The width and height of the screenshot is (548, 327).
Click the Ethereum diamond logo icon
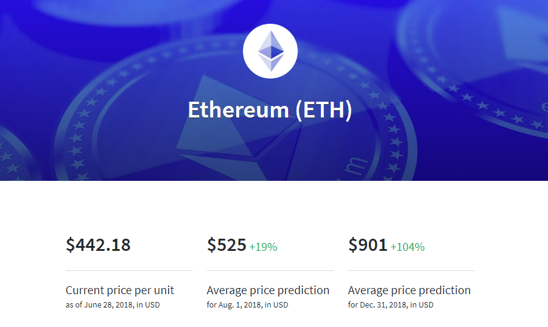pyautogui.click(x=271, y=51)
